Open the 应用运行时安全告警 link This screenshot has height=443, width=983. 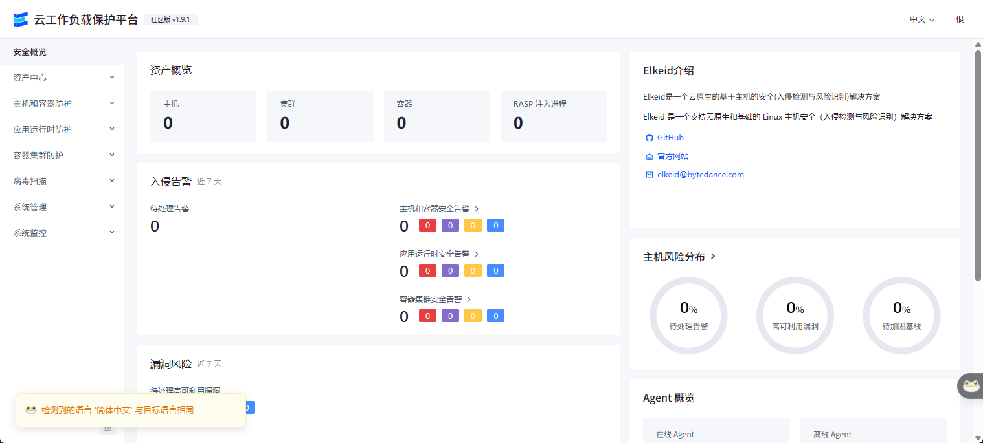(435, 254)
